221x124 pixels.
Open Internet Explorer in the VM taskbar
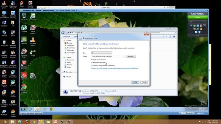click(x=30, y=109)
